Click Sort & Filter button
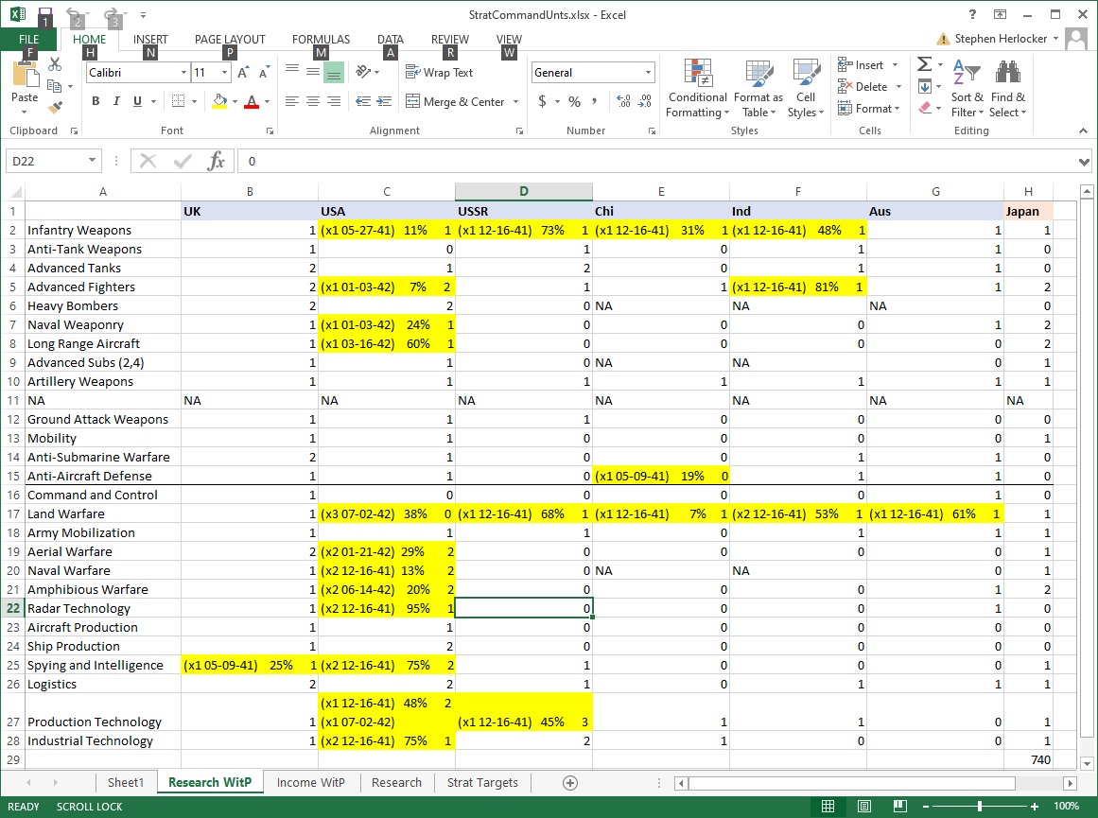Viewport: 1098px width, 818px height. [967, 89]
